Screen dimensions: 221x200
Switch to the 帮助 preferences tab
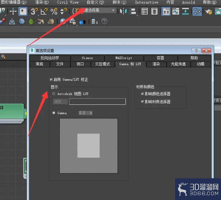194,58
